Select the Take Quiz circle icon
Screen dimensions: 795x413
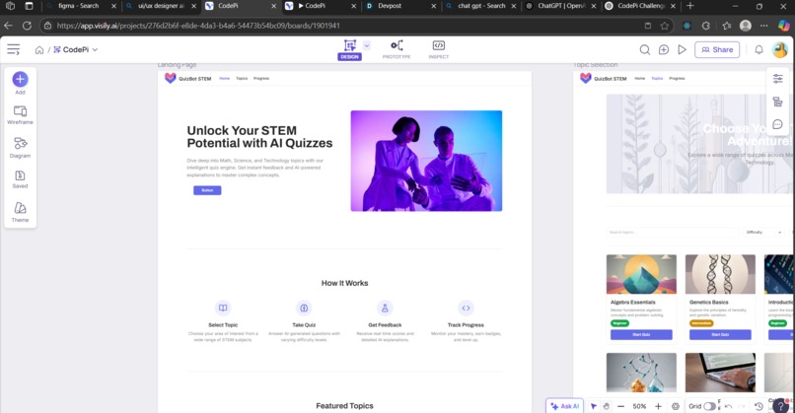(x=304, y=308)
